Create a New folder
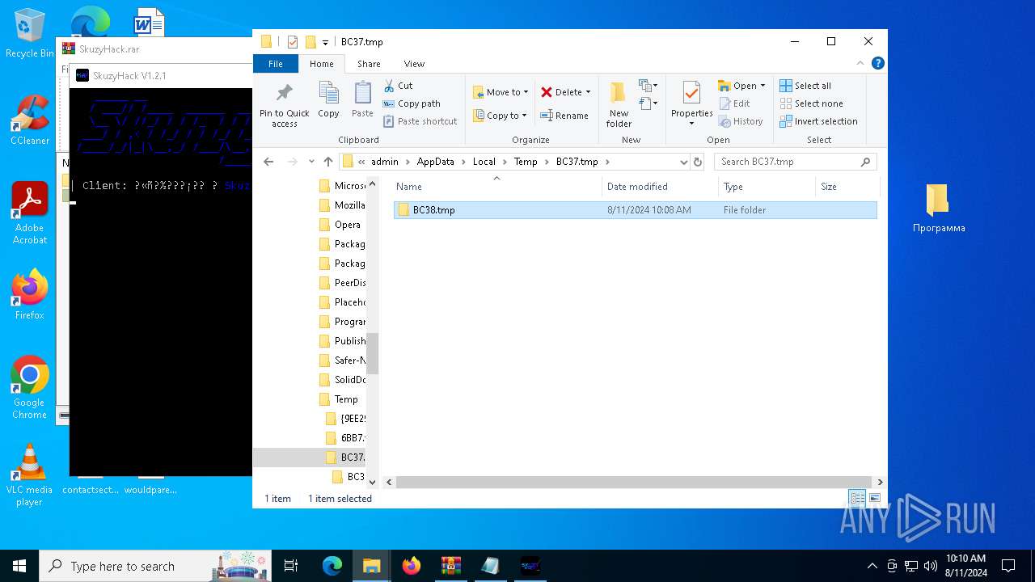 tap(619, 104)
